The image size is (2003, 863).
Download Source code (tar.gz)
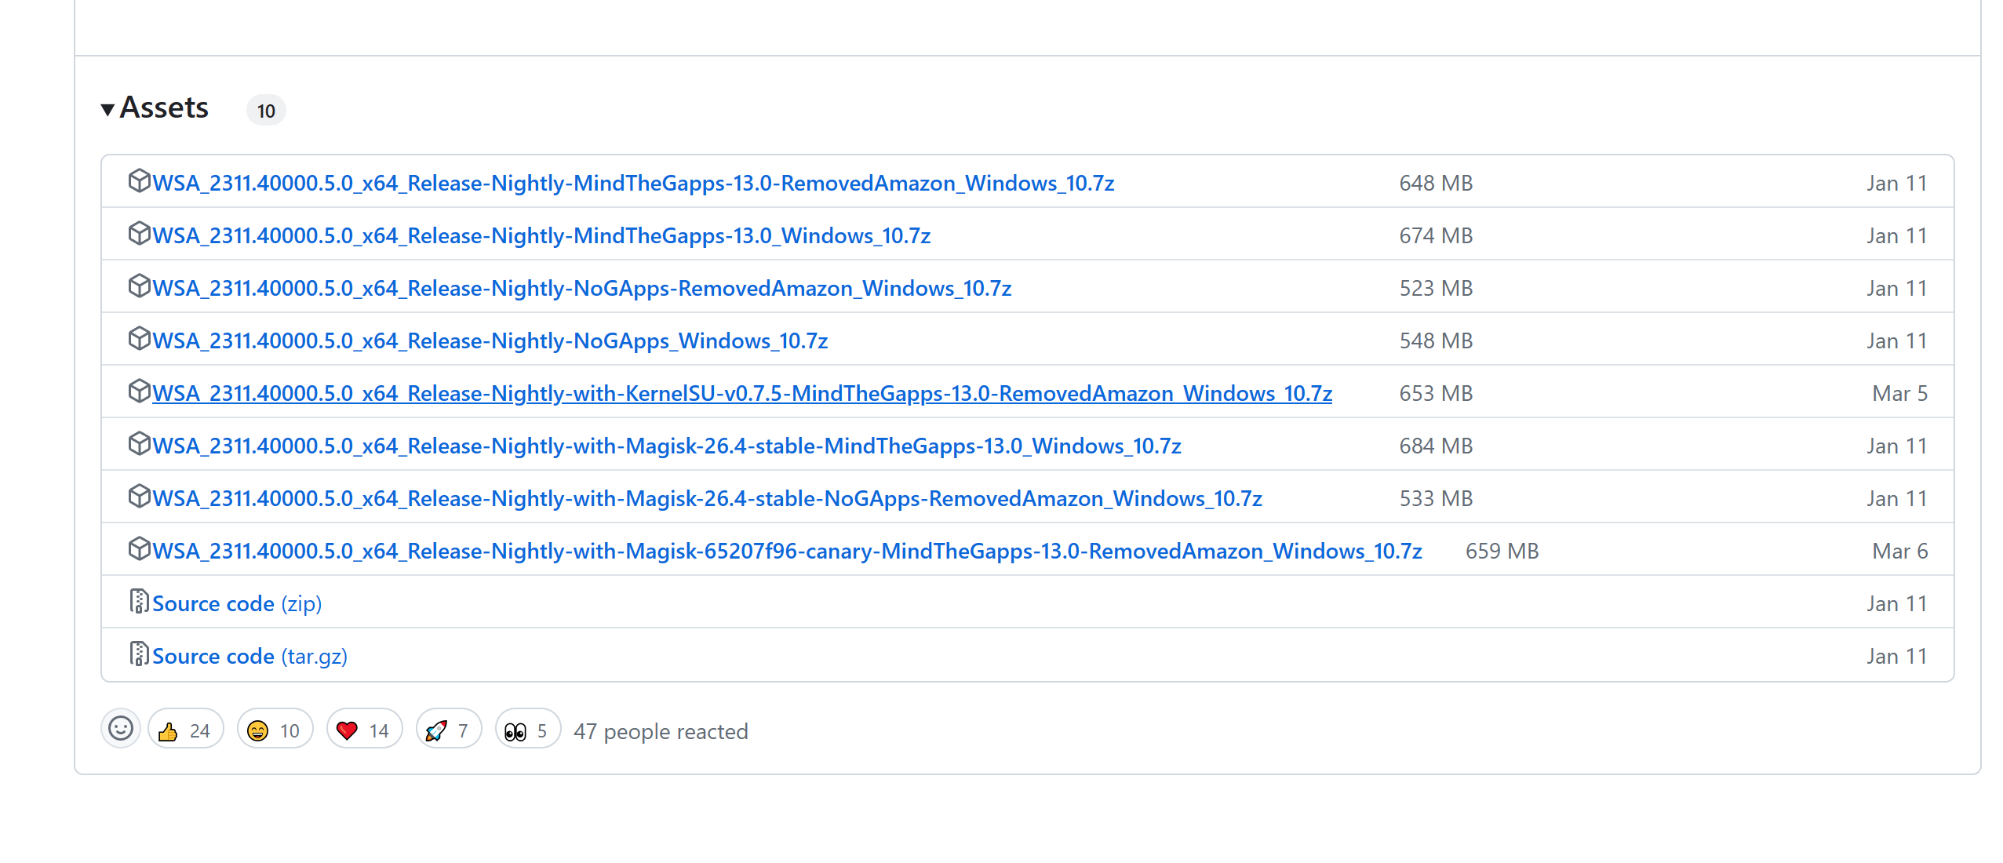249,656
